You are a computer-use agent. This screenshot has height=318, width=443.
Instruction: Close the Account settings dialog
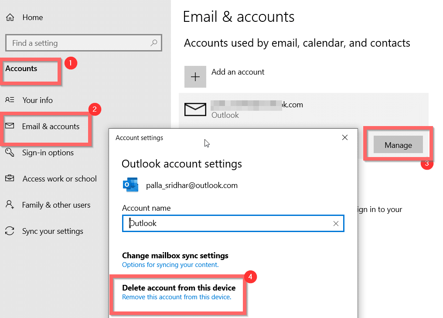point(344,138)
